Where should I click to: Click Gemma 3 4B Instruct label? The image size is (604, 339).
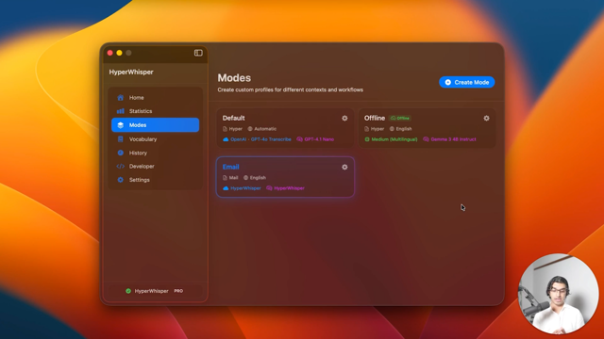(449, 139)
